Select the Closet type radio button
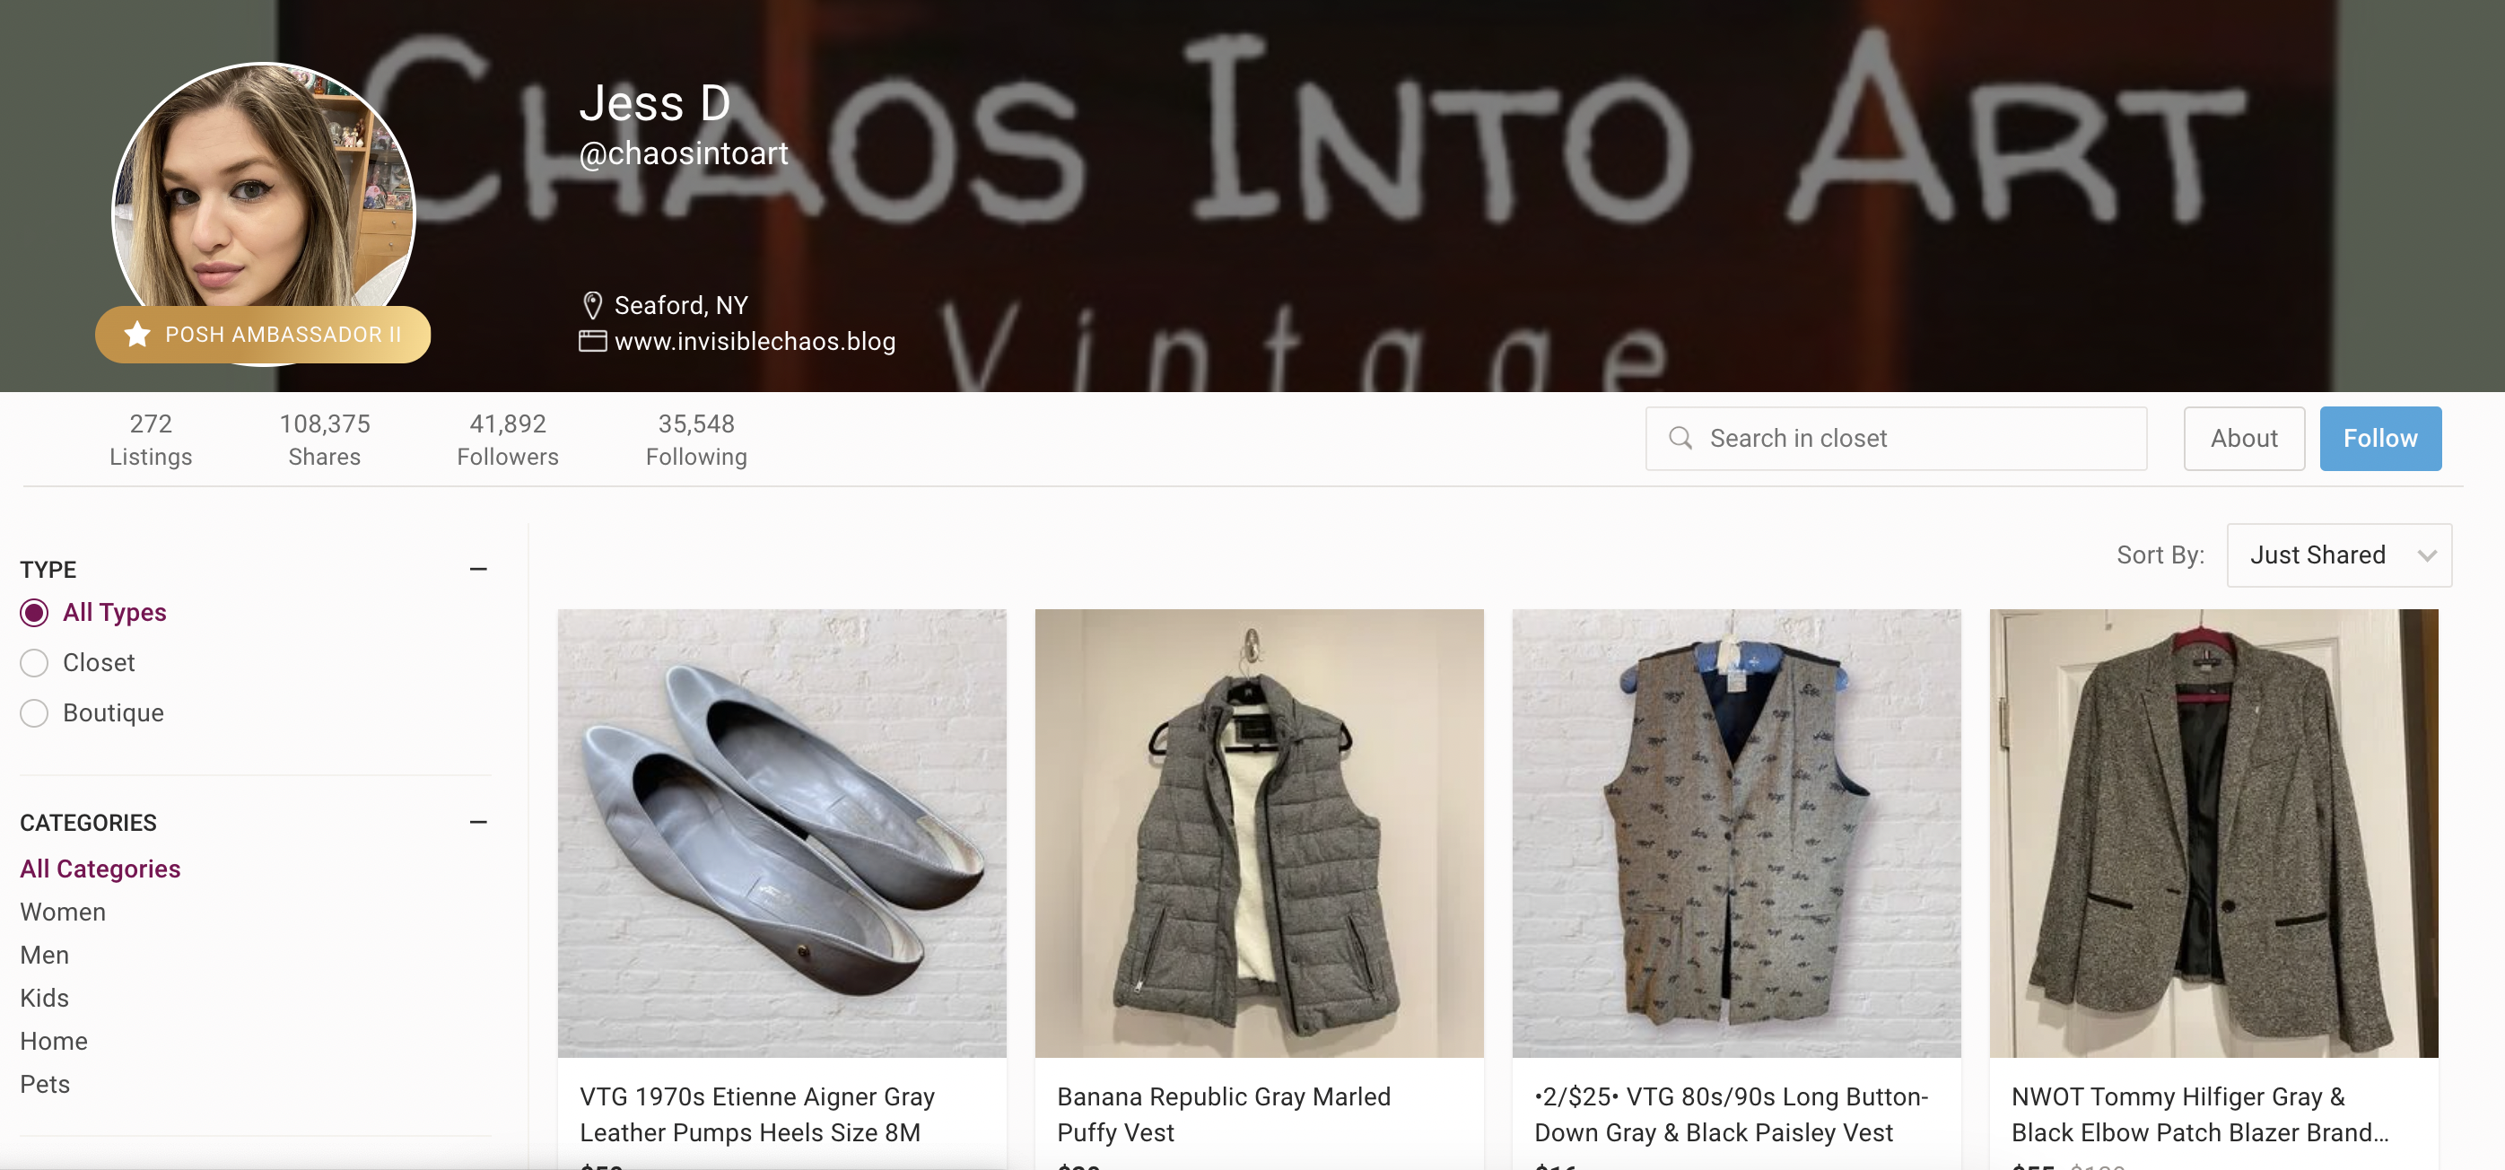 pos(34,663)
